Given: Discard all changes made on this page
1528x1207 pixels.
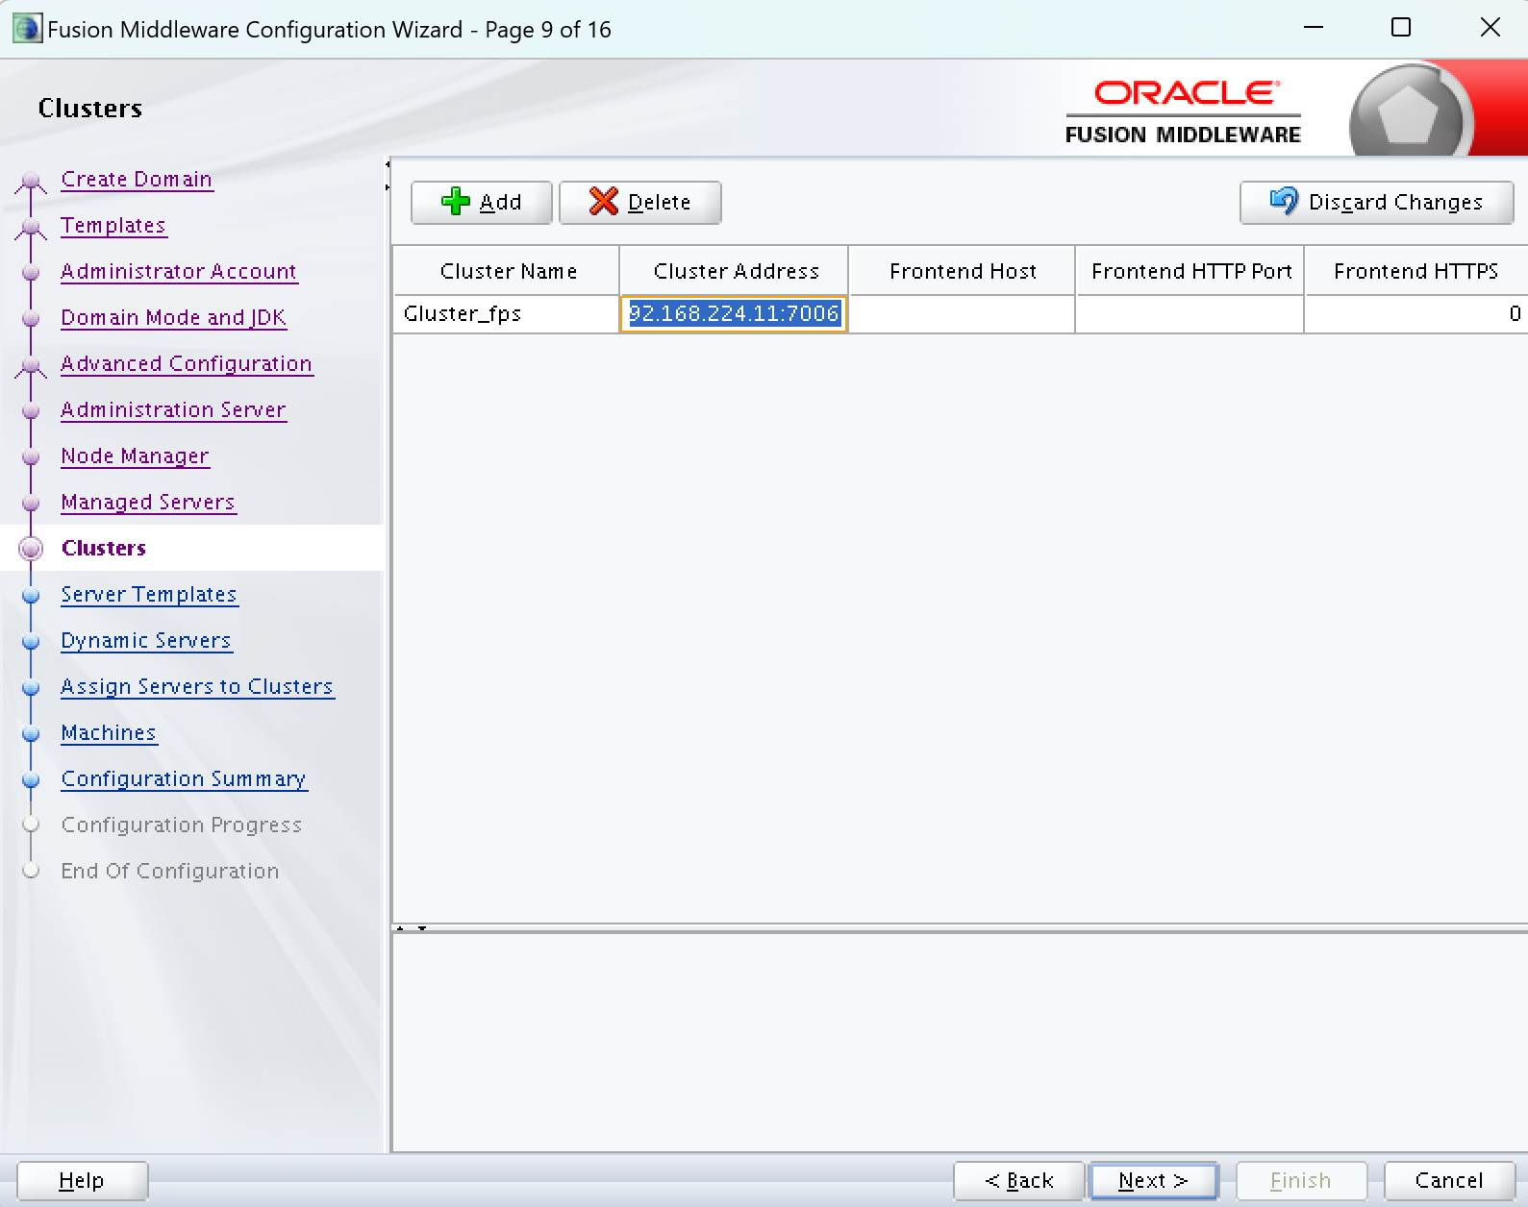Looking at the screenshot, I should pos(1377,202).
